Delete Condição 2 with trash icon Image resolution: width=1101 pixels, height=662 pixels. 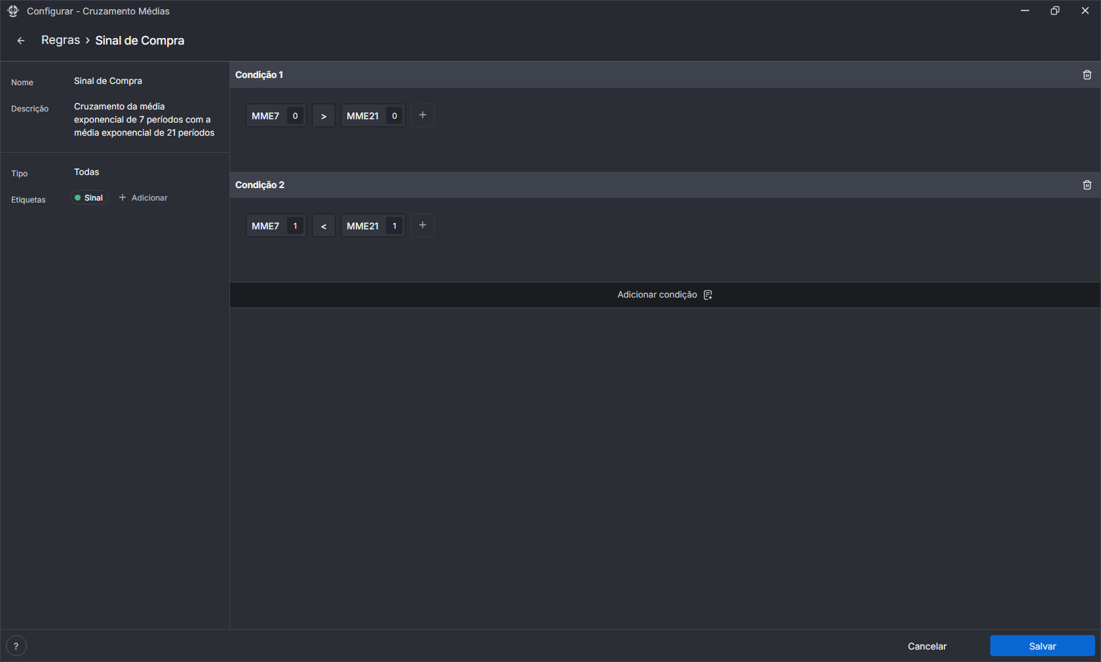pyautogui.click(x=1087, y=185)
